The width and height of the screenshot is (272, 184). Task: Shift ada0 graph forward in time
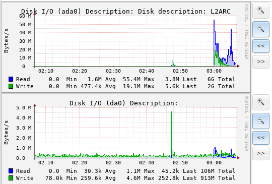(x=261, y=62)
